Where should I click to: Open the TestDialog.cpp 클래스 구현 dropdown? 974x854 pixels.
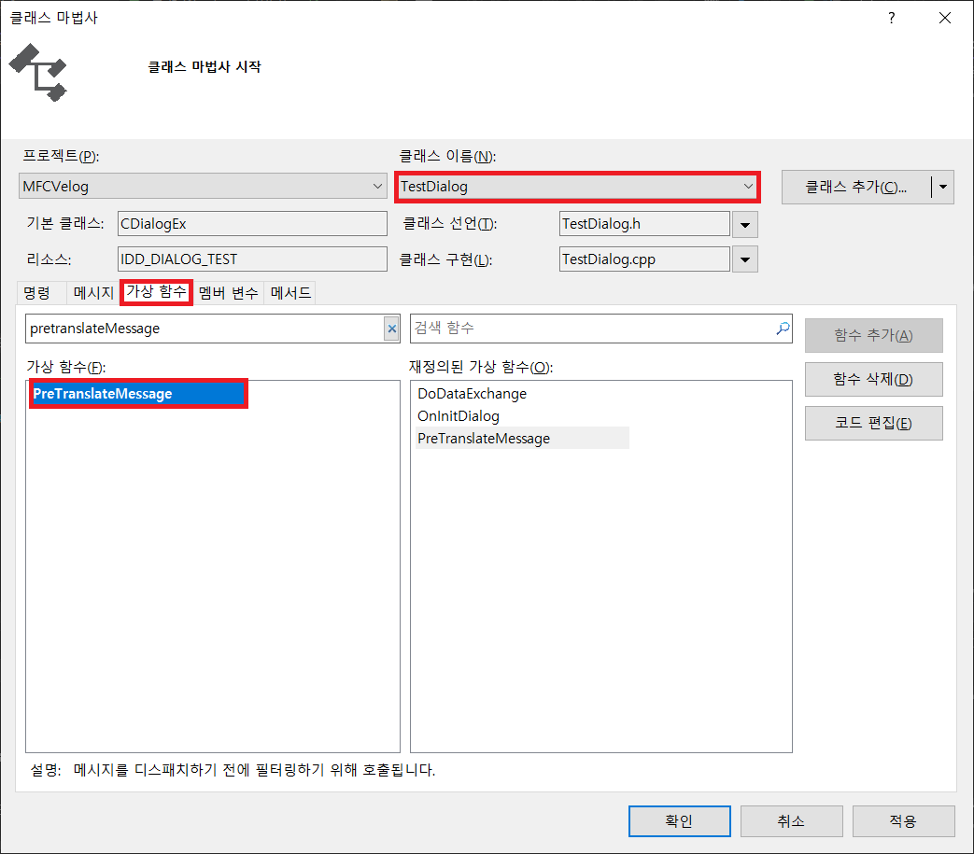744,259
